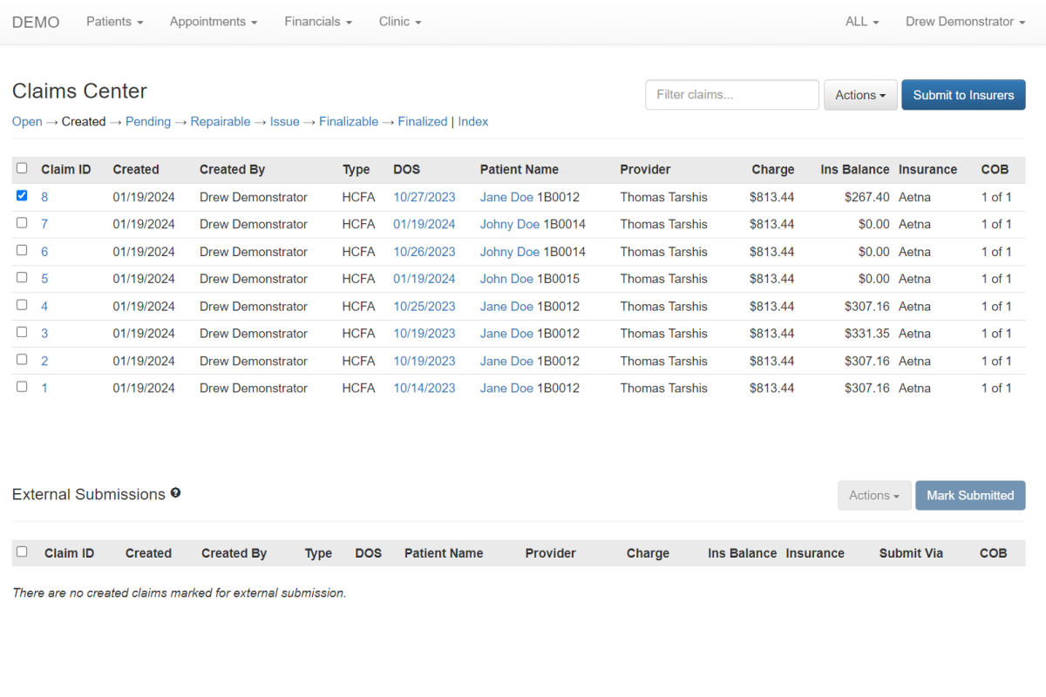This screenshot has width=1046, height=697.
Task: Check the select-all checkbox in claims header
Action: 22,168
